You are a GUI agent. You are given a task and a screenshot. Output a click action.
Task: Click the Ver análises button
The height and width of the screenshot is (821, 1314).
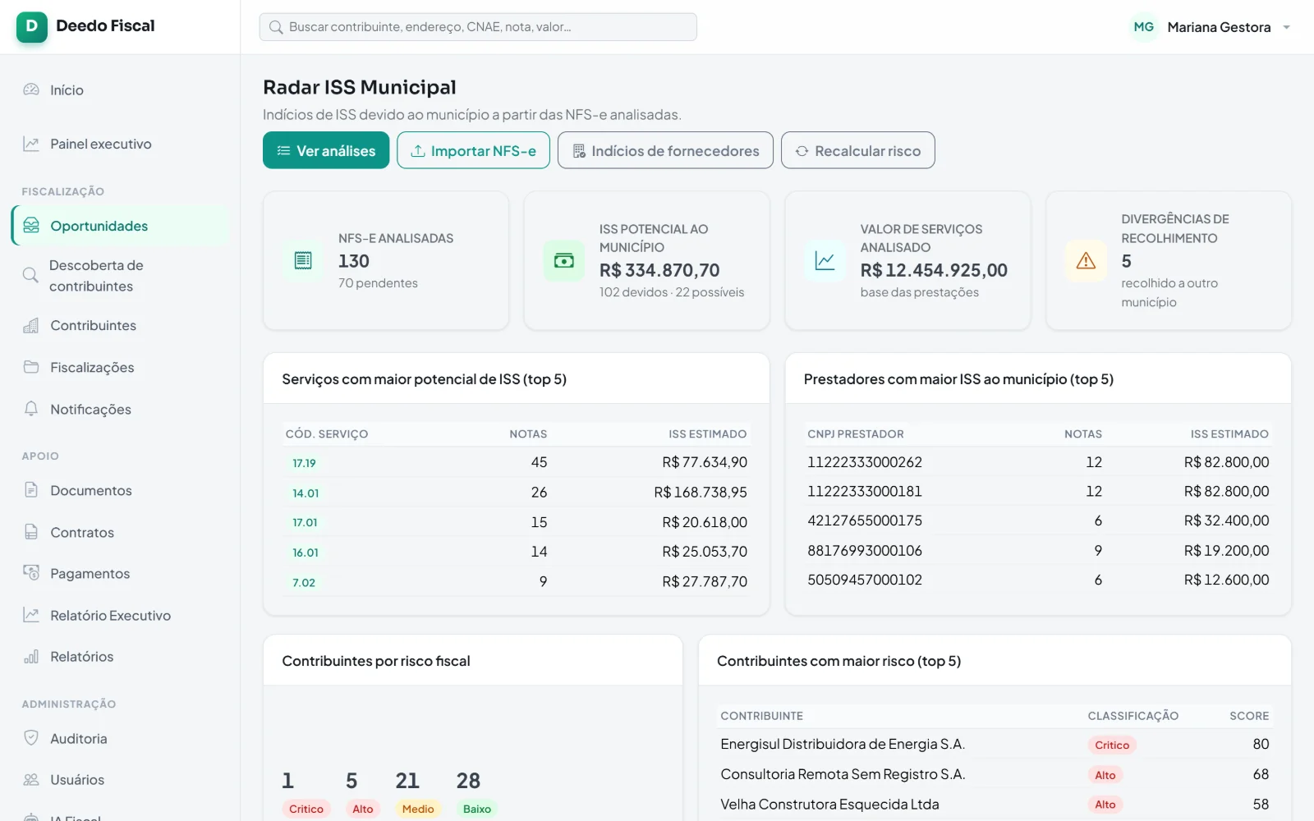point(326,150)
